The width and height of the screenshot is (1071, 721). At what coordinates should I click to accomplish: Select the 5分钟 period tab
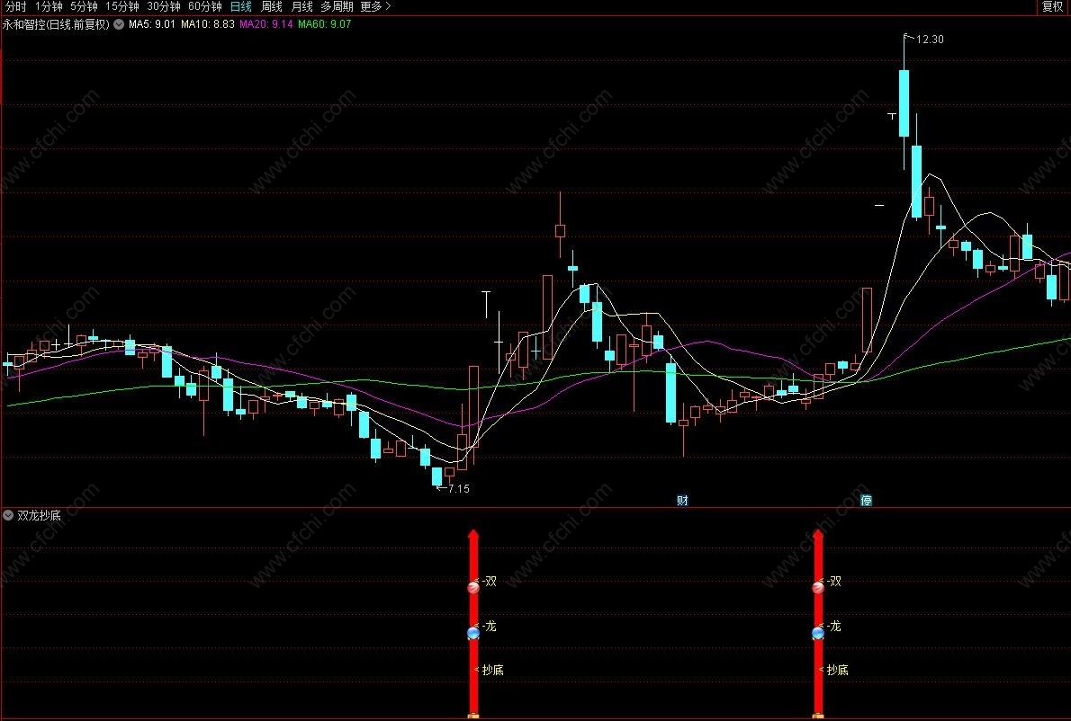(x=84, y=7)
